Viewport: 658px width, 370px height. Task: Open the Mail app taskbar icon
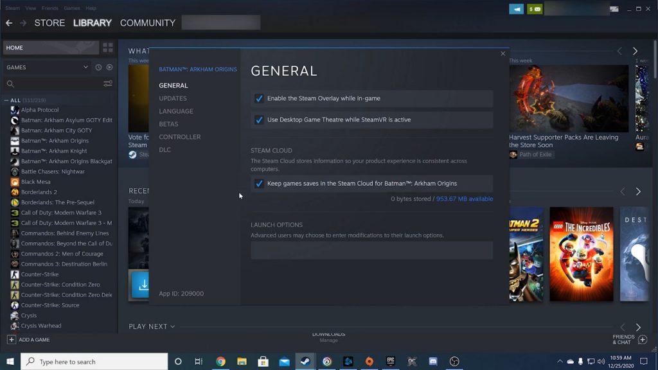(284, 361)
